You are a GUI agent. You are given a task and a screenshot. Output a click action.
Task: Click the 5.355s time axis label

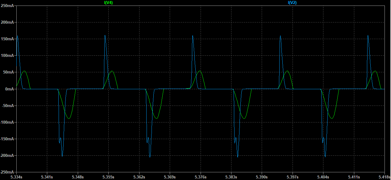coord(109,177)
